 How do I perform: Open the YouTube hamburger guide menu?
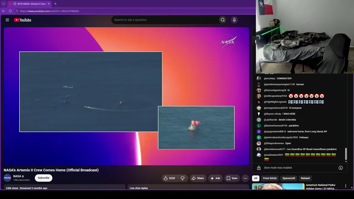point(7,20)
